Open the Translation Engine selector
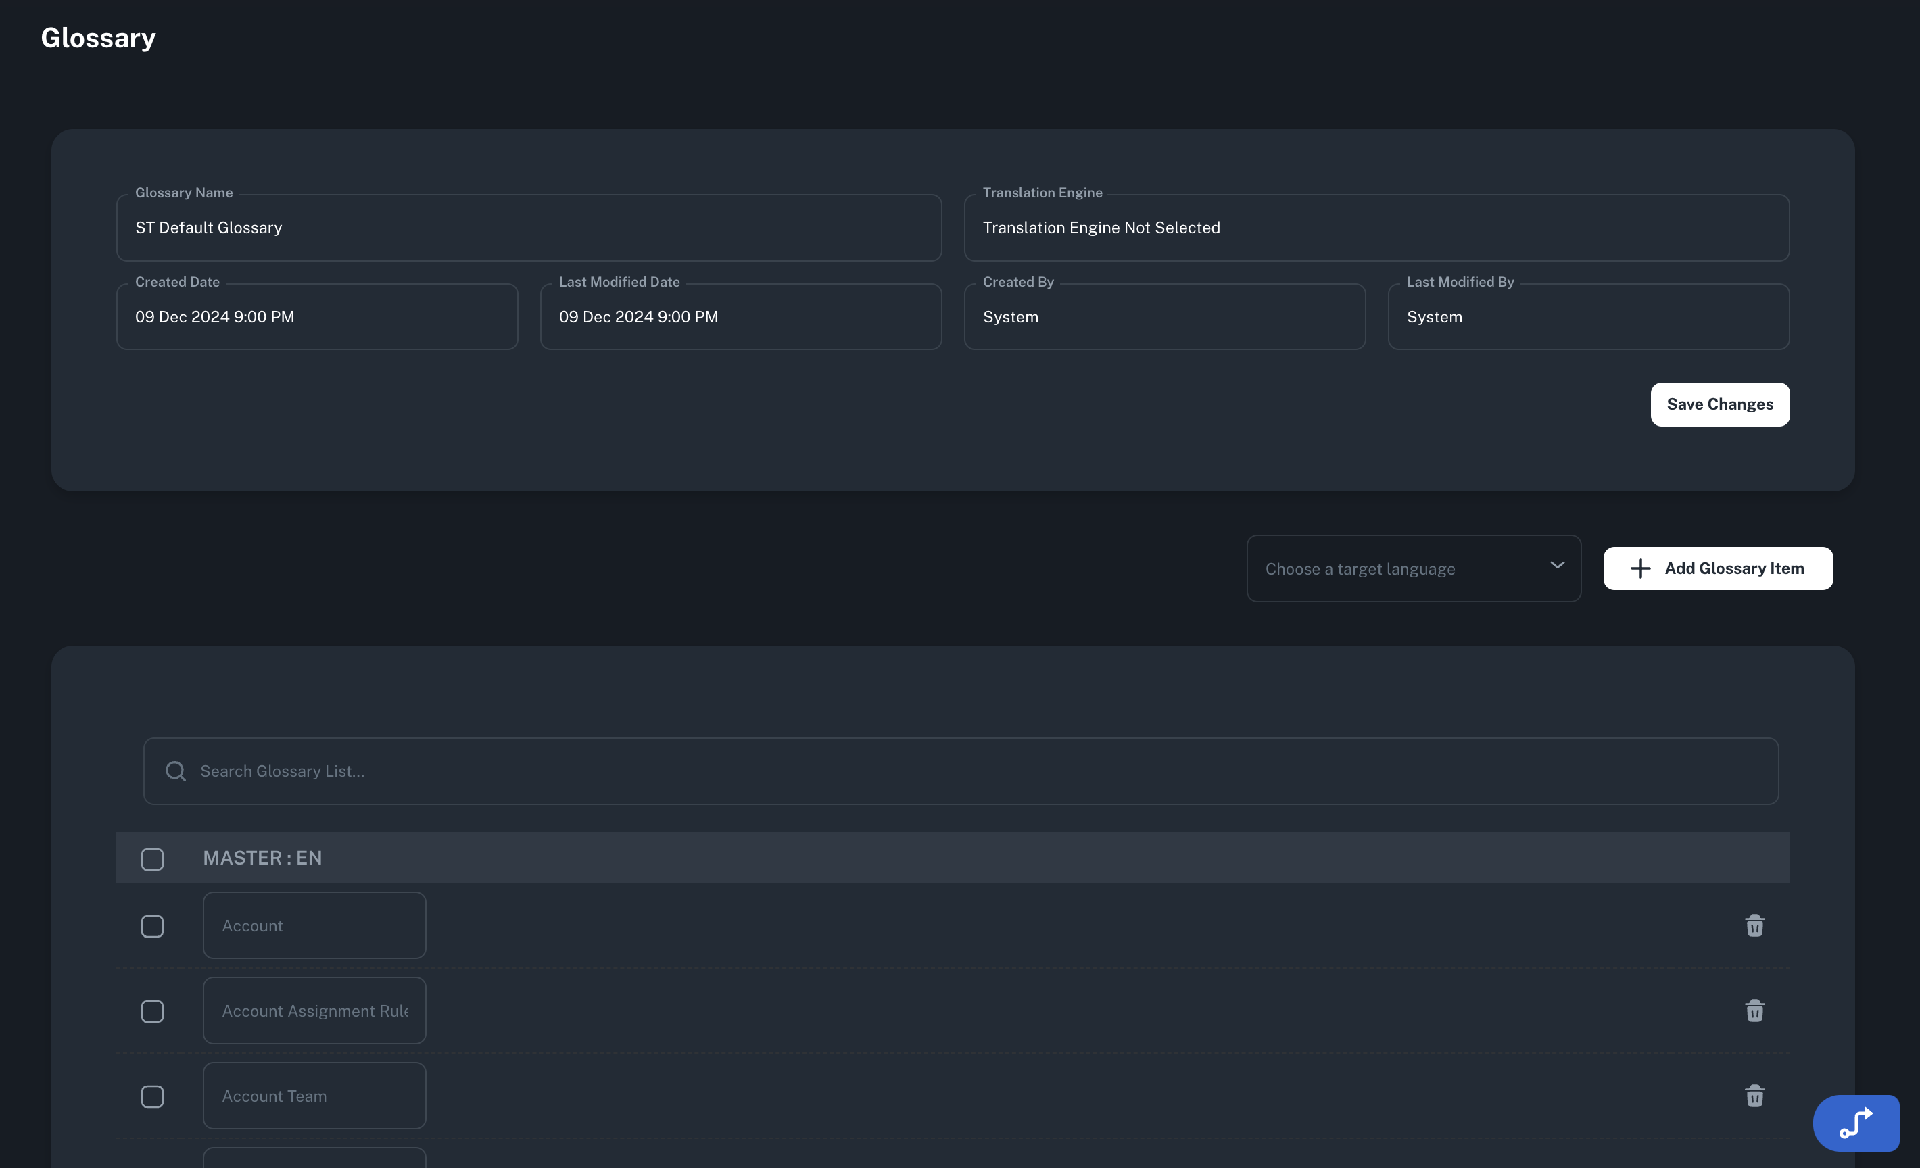The image size is (1920, 1168). point(1376,228)
